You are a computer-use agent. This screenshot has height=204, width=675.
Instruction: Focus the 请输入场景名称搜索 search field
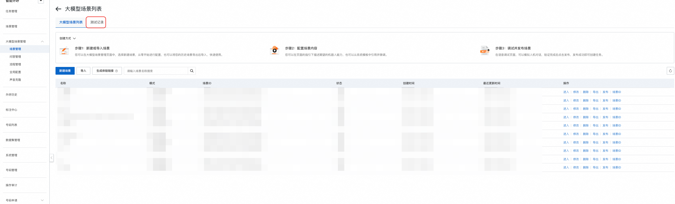156,71
